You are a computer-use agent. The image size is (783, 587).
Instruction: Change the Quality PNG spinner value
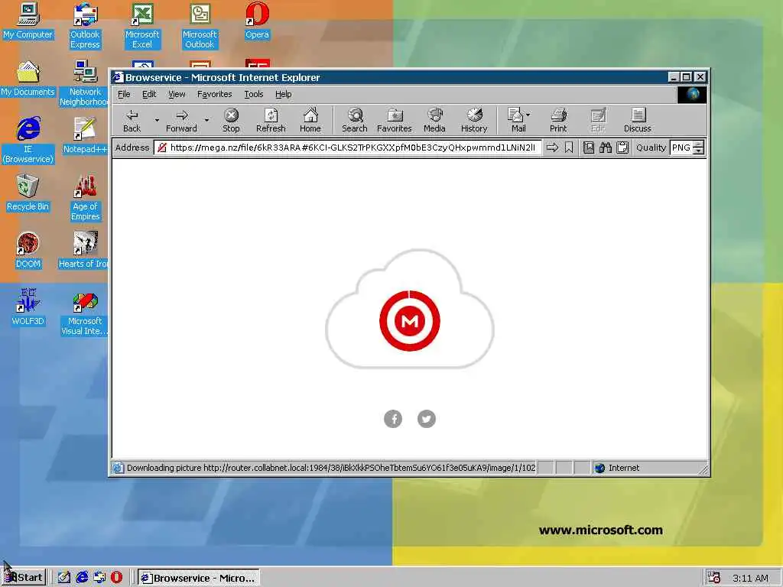(699, 148)
